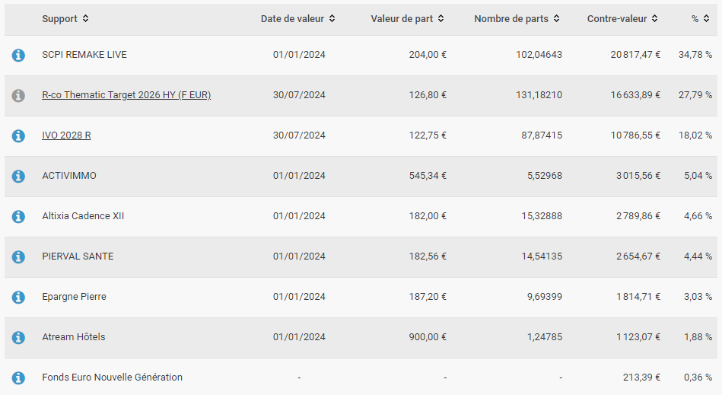Show info for ACTIVIMMO row

point(18,176)
